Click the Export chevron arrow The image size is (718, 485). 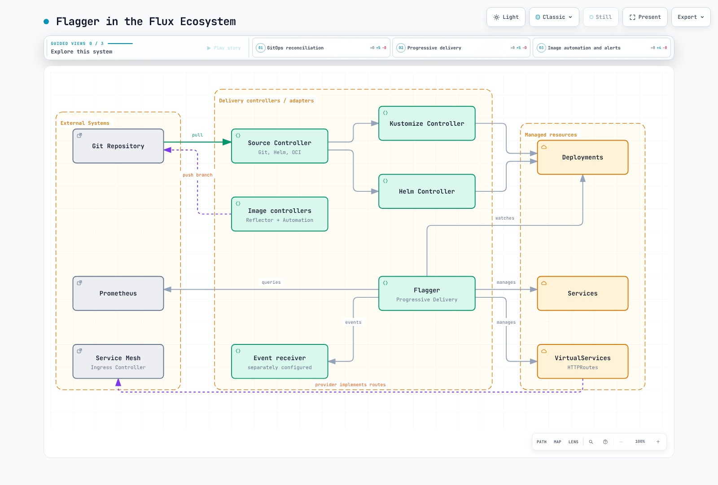(x=702, y=17)
